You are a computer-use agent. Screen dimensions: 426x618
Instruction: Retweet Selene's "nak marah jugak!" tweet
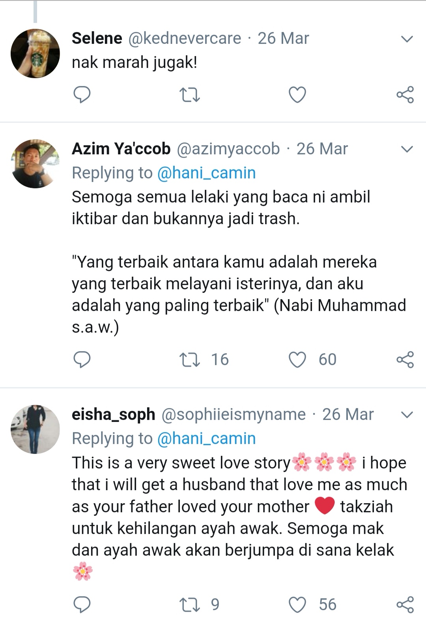point(190,95)
